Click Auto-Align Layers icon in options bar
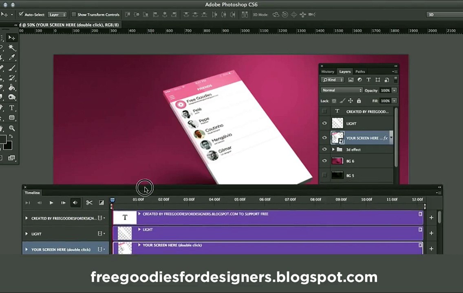Screen dimensions: 463x293 tap(245, 14)
